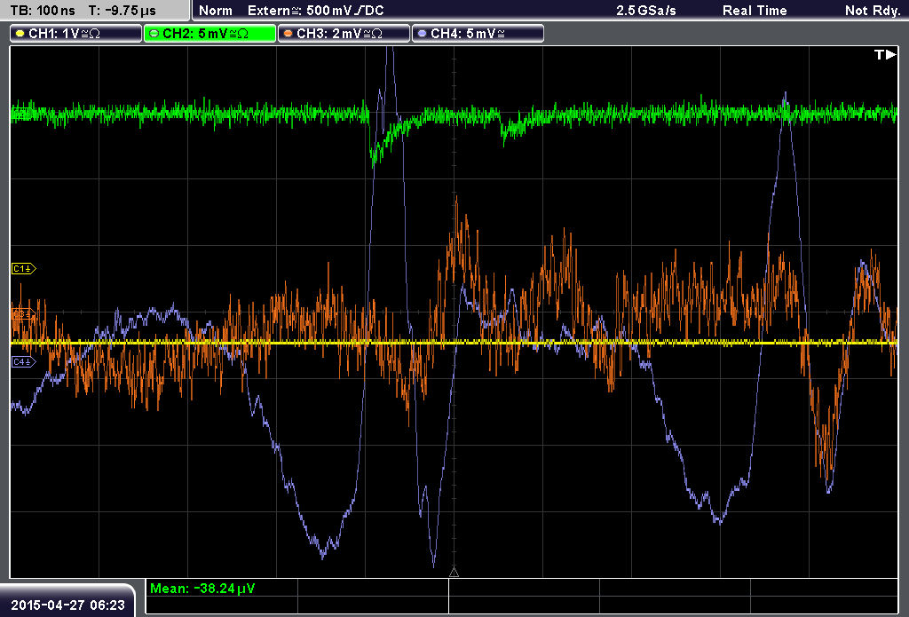909x617 pixels.
Task: Click the green circle in CH2 tab
Action: [x=154, y=34]
